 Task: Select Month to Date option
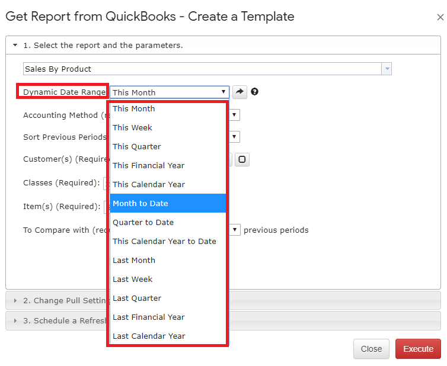pos(168,203)
